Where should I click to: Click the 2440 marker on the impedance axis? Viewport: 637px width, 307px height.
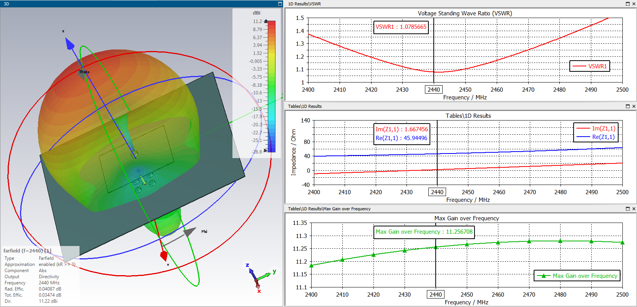(x=437, y=192)
